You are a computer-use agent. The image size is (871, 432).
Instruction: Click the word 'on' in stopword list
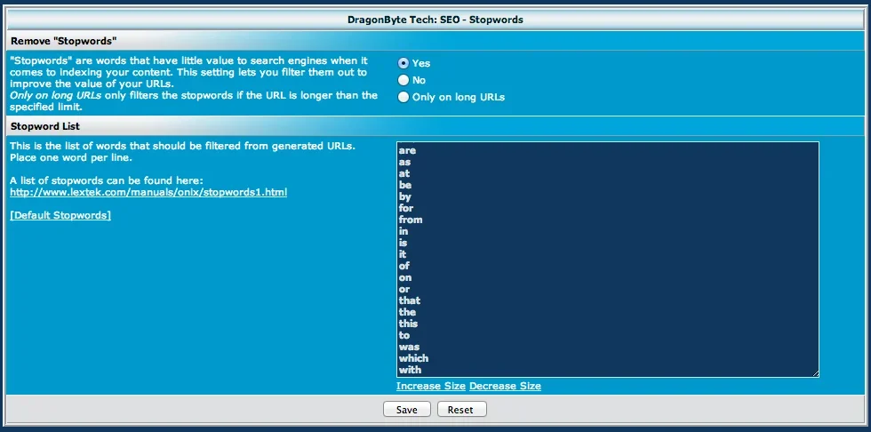point(405,277)
